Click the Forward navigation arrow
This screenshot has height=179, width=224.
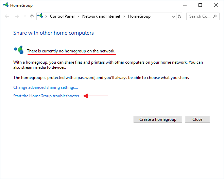pyautogui.click(x=17, y=16)
